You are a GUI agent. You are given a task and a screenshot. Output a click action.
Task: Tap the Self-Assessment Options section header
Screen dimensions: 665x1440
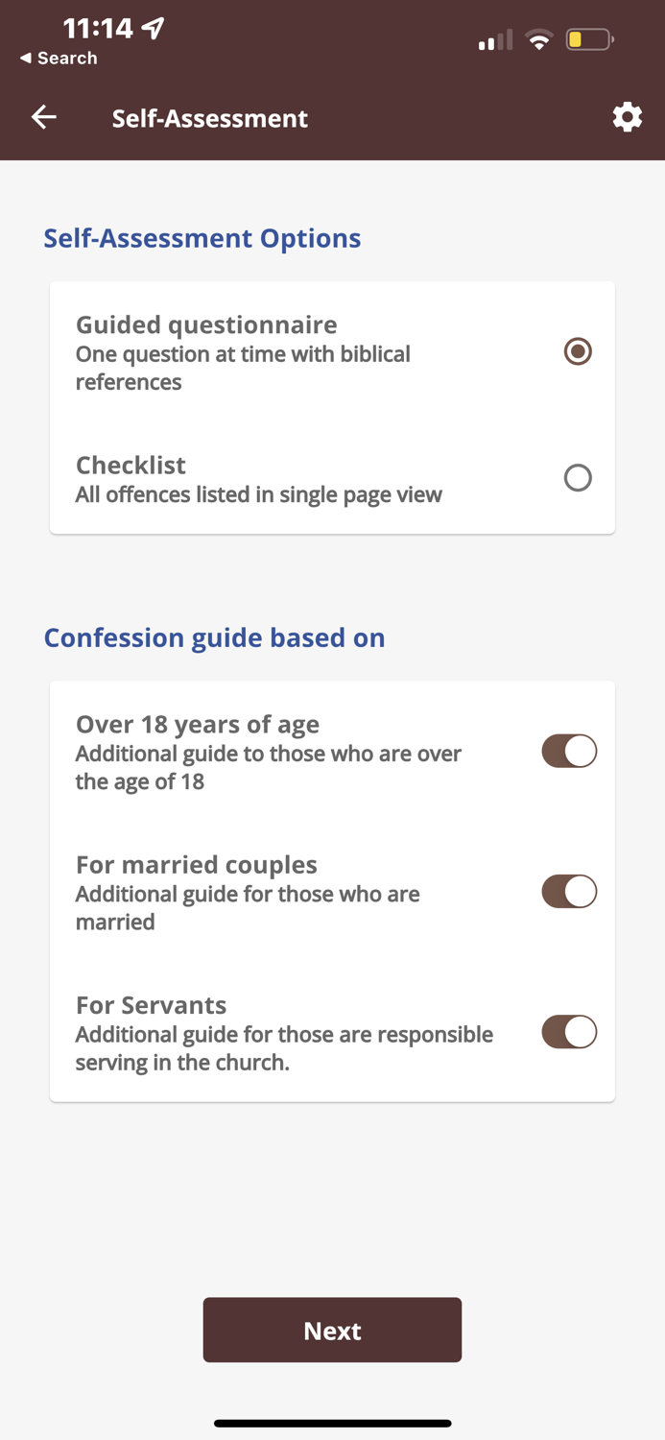click(202, 238)
